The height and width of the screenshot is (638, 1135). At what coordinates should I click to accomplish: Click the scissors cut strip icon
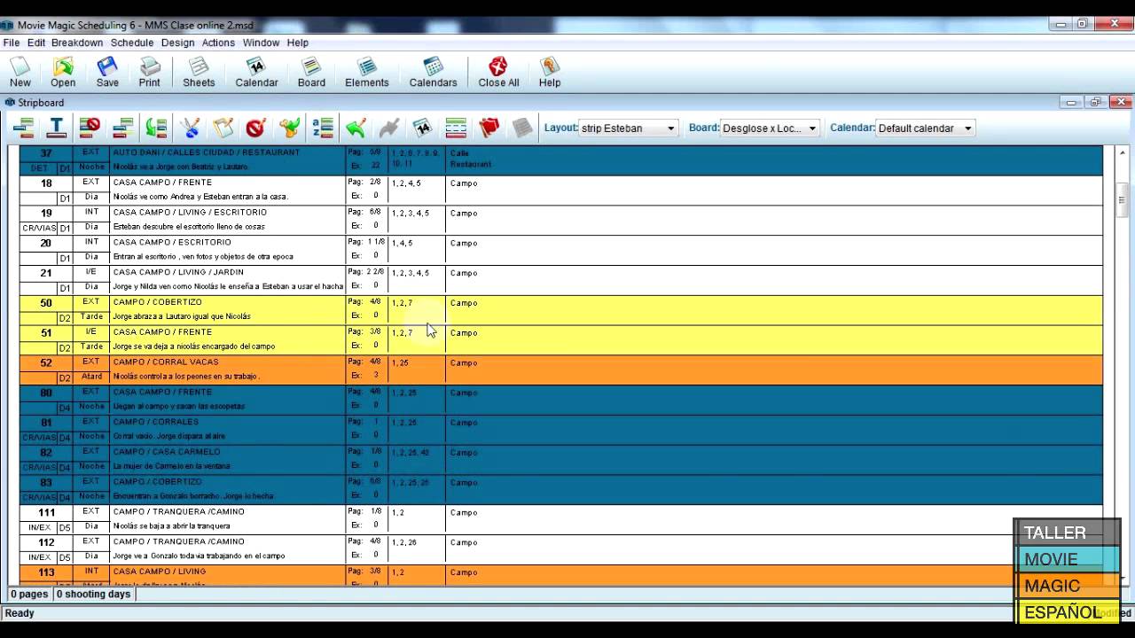coord(190,128)
